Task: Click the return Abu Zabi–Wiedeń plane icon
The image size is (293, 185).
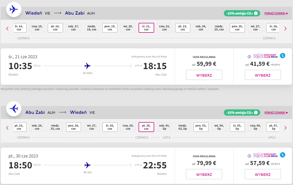Action: click(14, 109)
